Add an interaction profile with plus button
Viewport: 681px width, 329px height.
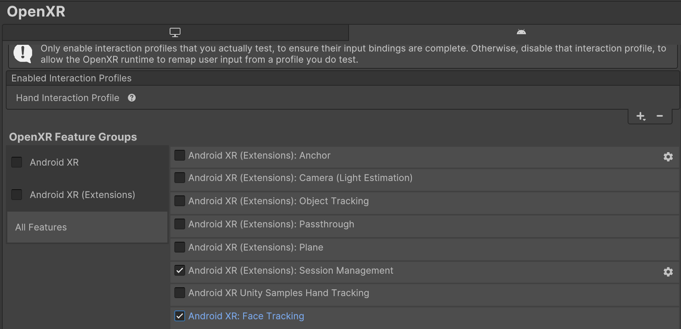[x=641, y=116]
